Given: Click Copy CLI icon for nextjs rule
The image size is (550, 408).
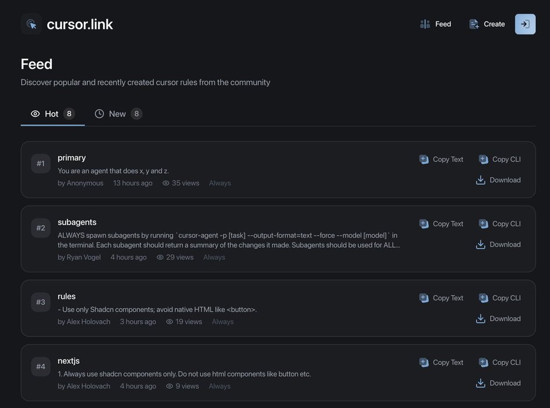Looking at the screenshot, I should point(484,363).
